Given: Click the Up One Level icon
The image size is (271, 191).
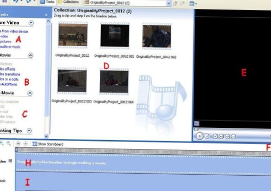Looking at the screenshot, I should point(175,3).
